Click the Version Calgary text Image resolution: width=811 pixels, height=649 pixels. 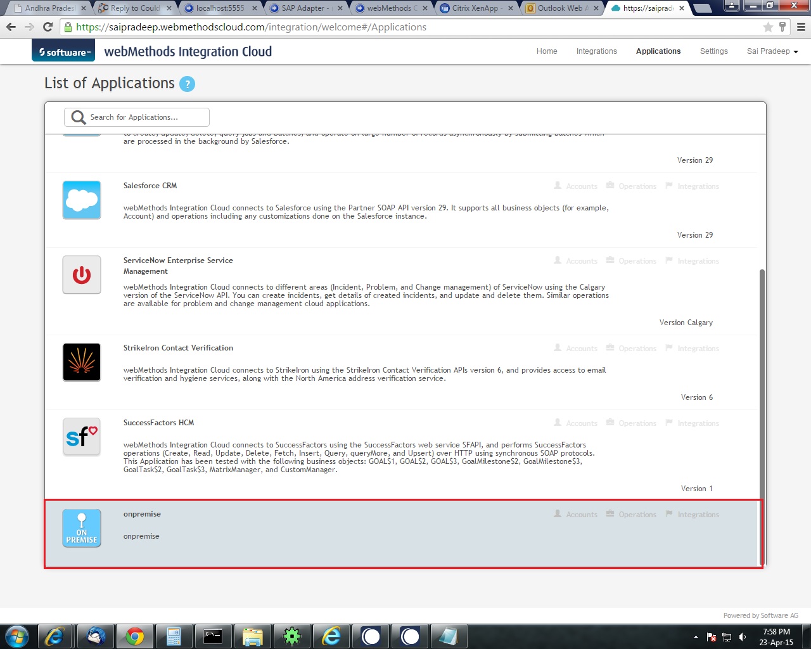point(686,323)
